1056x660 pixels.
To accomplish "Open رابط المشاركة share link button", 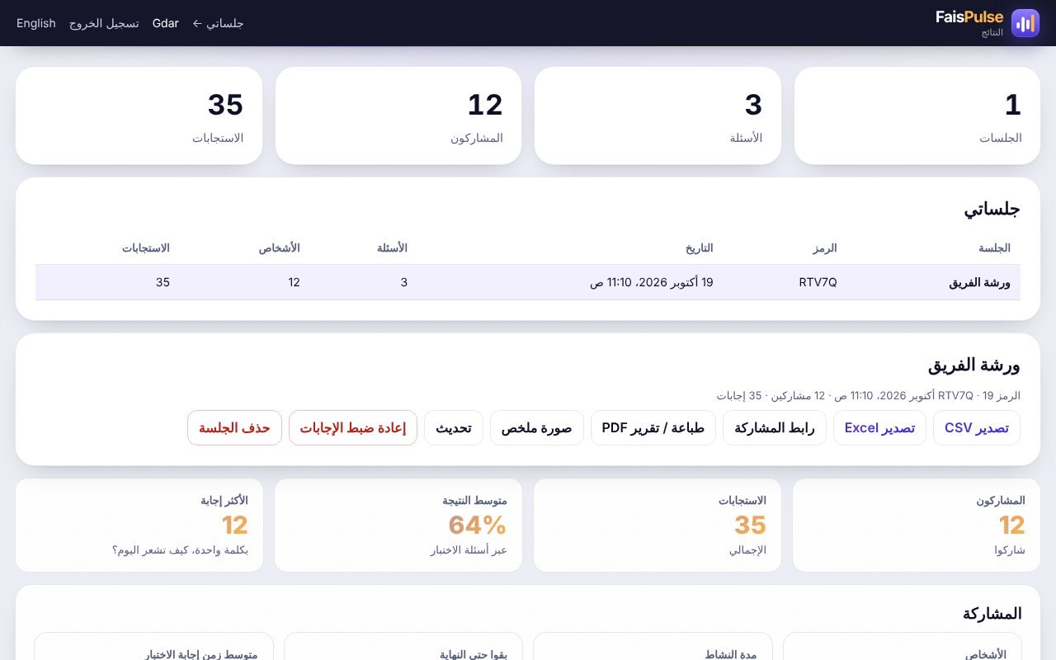I will pyautogui.click(x=775, y=427).
